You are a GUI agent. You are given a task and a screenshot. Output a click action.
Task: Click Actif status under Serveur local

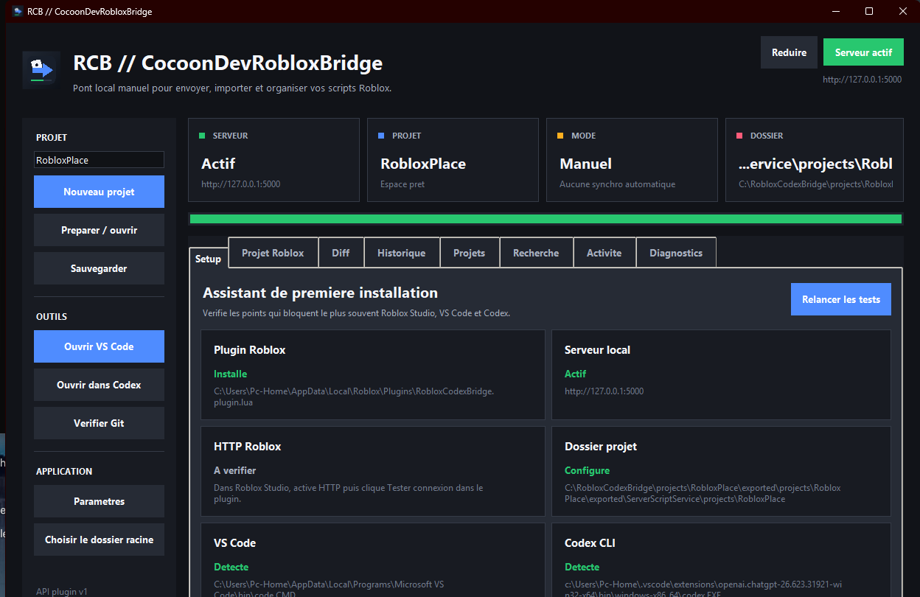click(x=575, y=374)
